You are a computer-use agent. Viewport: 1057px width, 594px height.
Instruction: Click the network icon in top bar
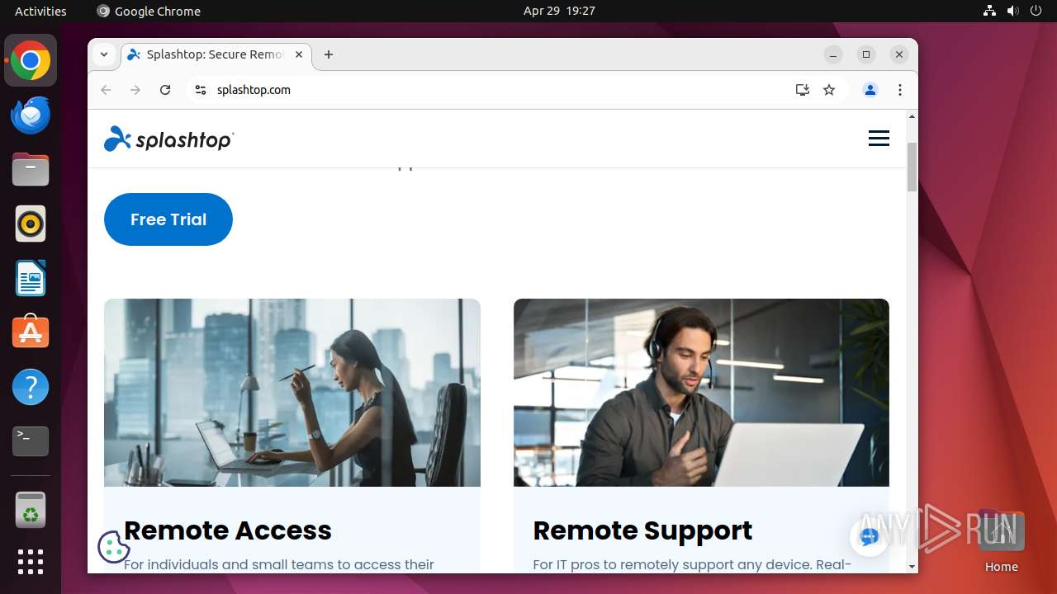click(x=990, y=11)
